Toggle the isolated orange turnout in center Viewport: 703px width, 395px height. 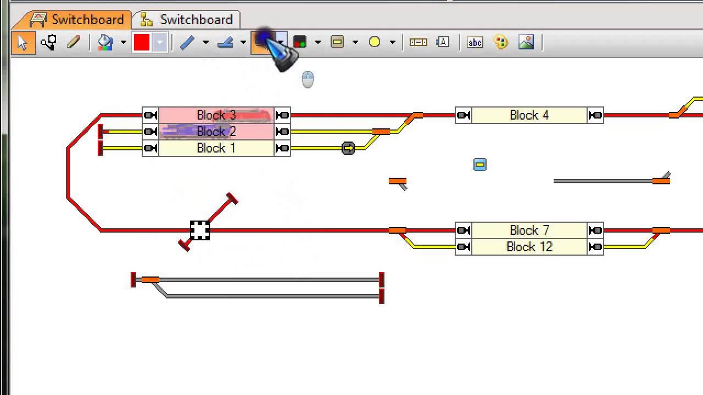pyautogui.click(x=398, y=182)
